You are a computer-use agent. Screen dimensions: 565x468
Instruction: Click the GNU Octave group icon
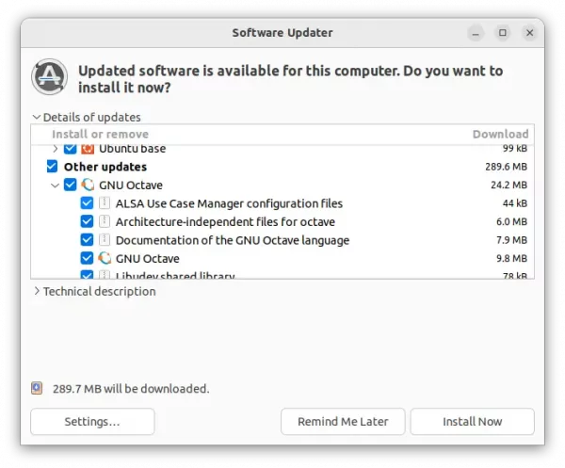coord(88,186)
